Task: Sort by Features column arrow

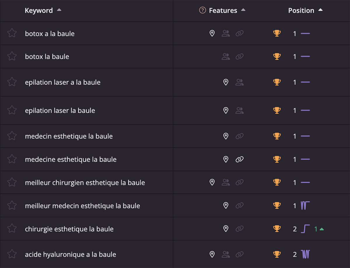Action: [243, 10]
